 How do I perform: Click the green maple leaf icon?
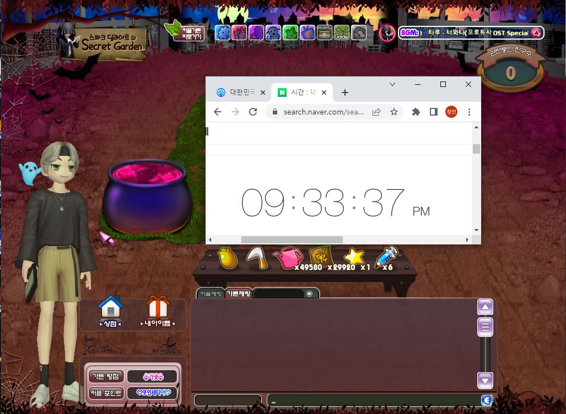point(290,33)
